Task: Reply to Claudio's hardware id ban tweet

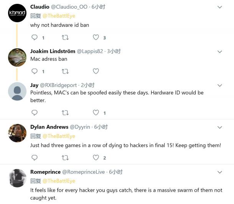Action: coord(35,37)
